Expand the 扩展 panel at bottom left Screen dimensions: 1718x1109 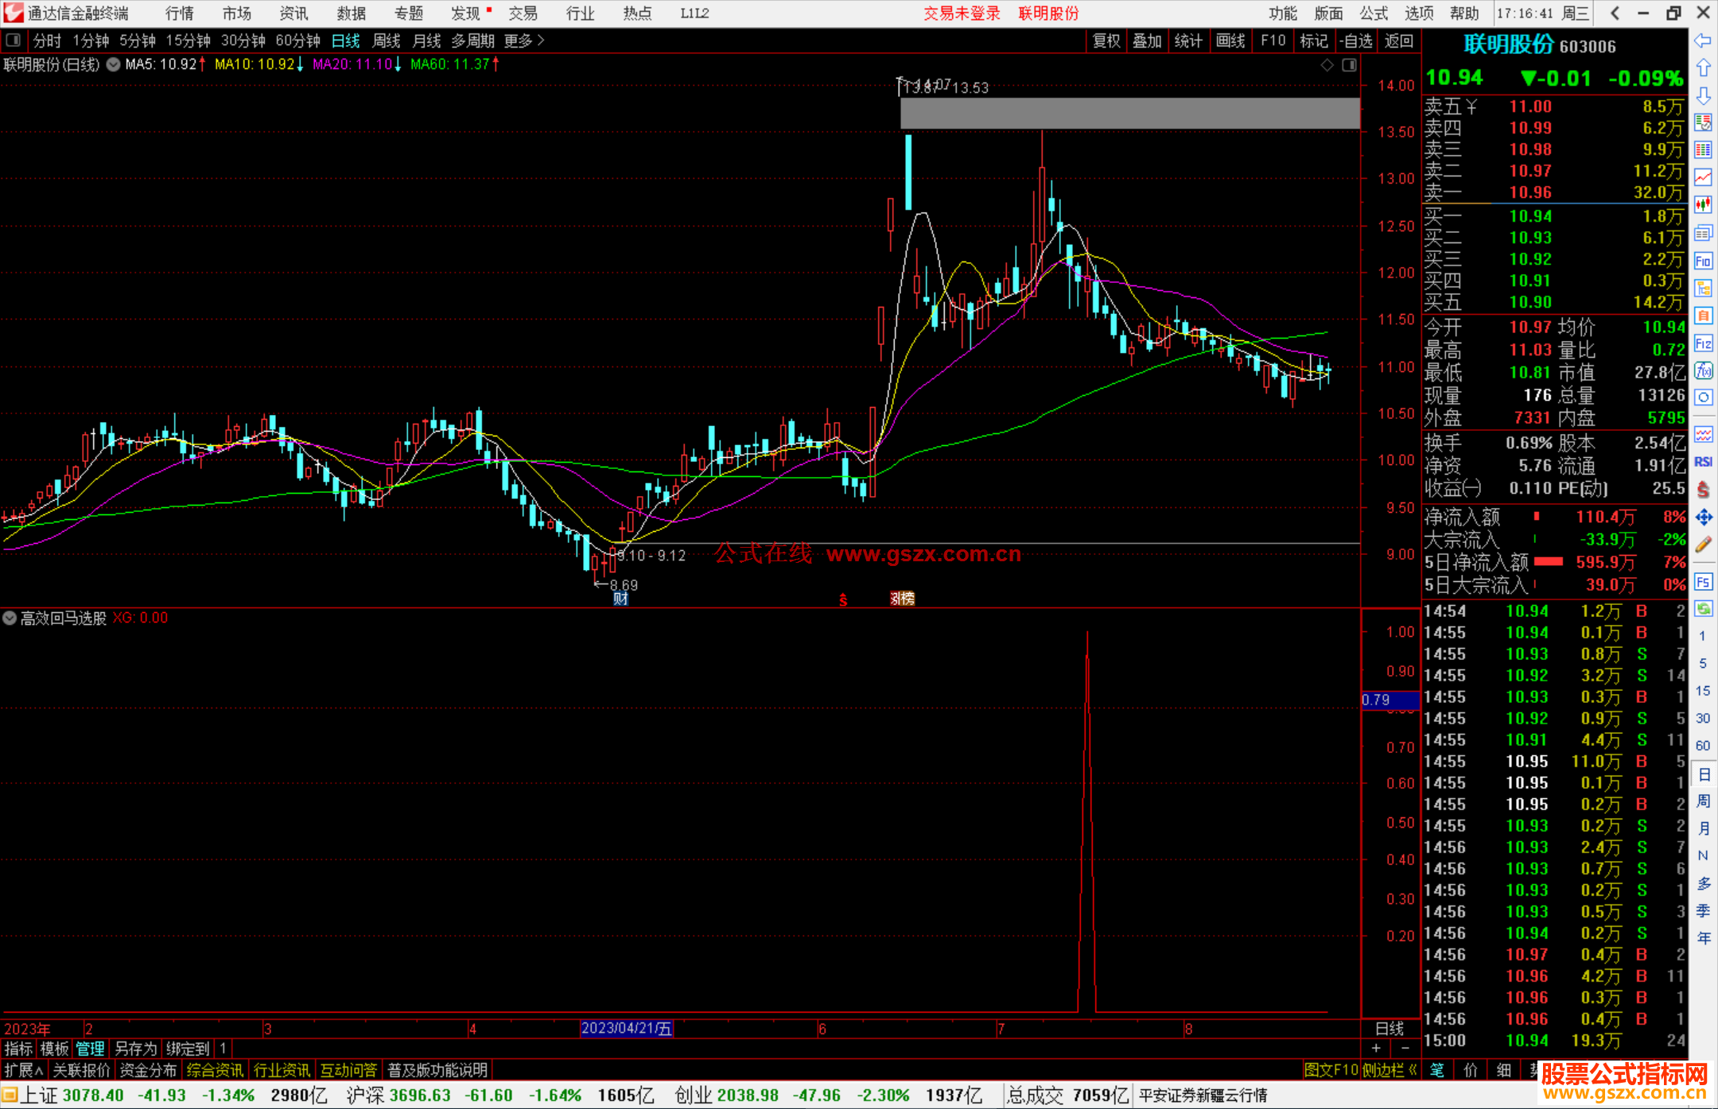pos(23,1070)
